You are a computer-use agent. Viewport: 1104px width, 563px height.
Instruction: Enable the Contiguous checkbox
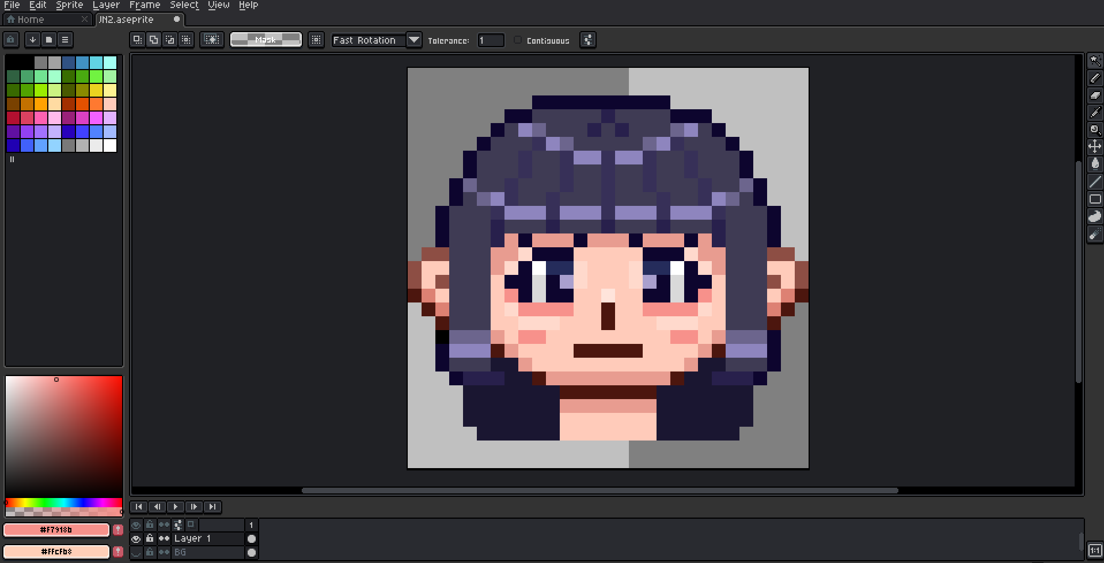point(518,40)
